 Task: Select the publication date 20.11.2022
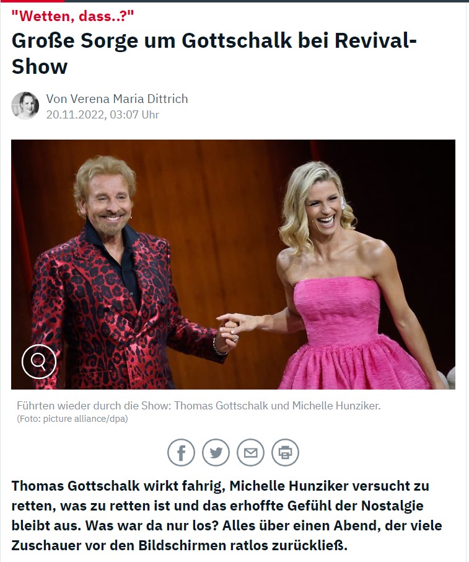(x=76, y=115)
